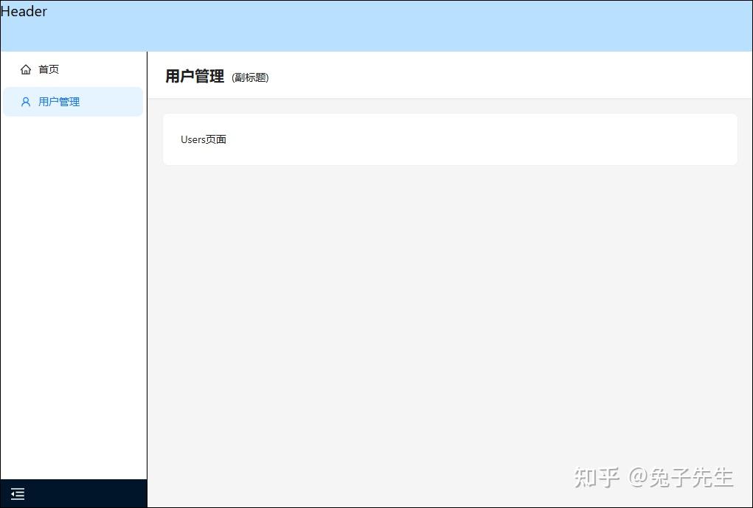Click the highlighted blue menu background strip
Screen dimensions: 753x508
click(x=111, y=101)
